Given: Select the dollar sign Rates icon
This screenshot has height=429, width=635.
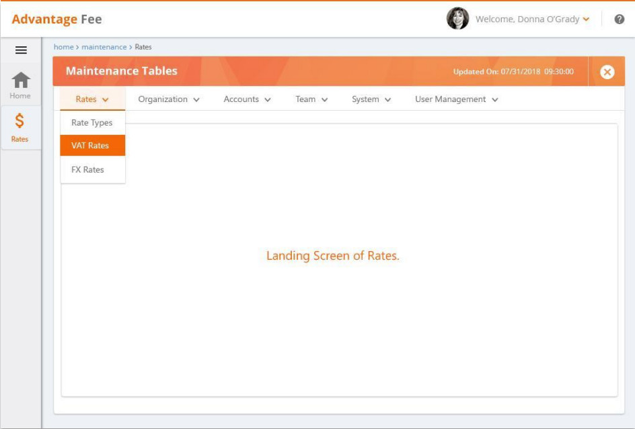Looking at the screenshot, I should tap(20, 122).
